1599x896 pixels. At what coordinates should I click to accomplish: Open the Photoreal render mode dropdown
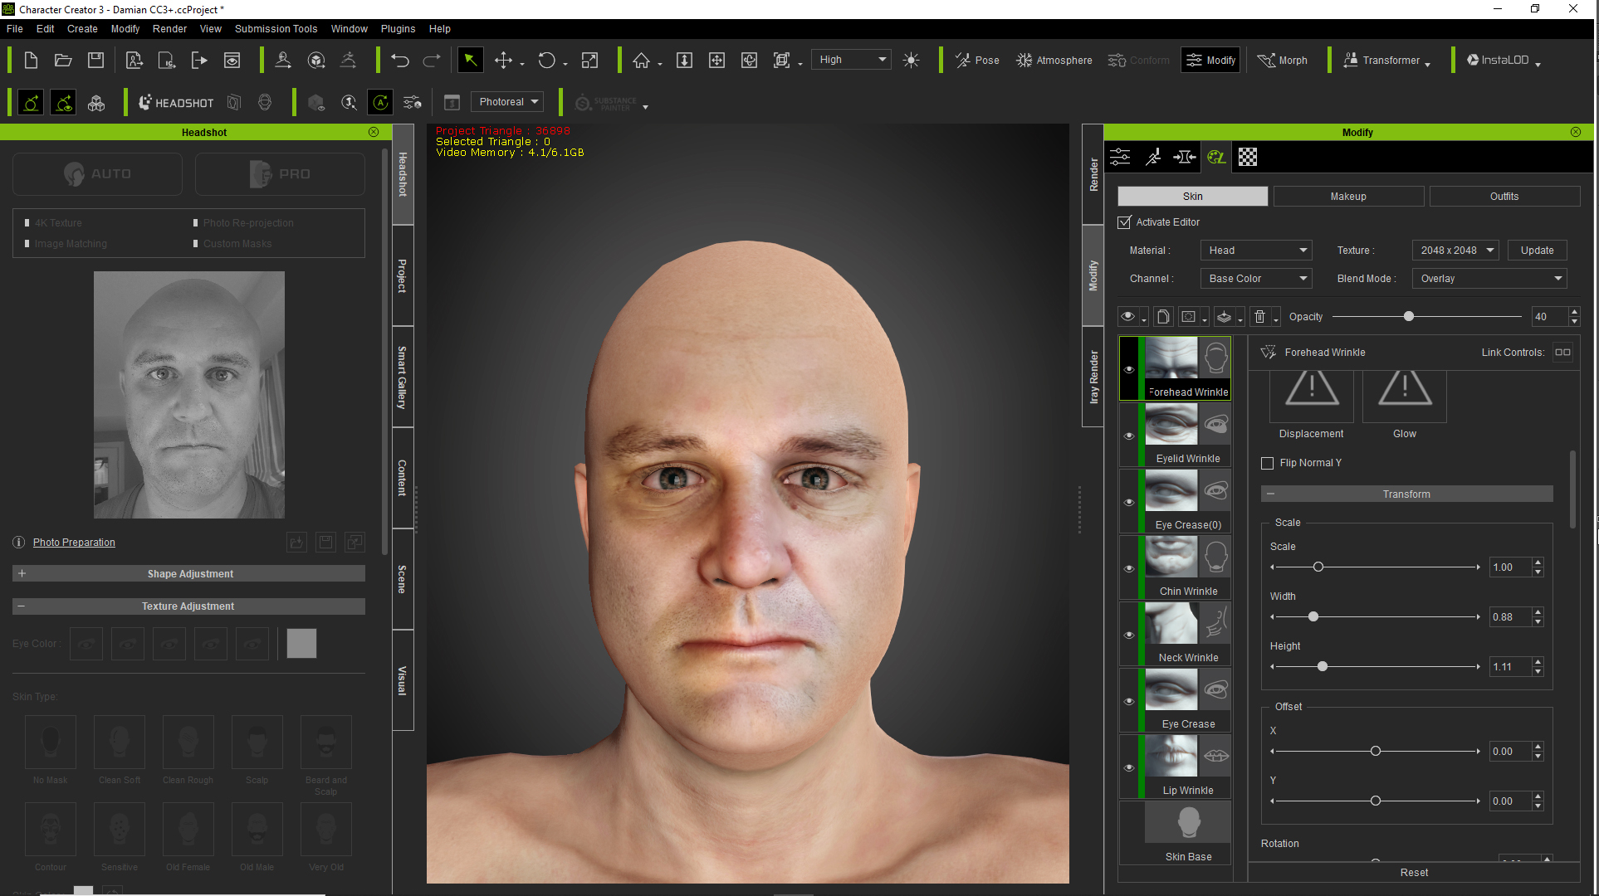coord(507,102)
